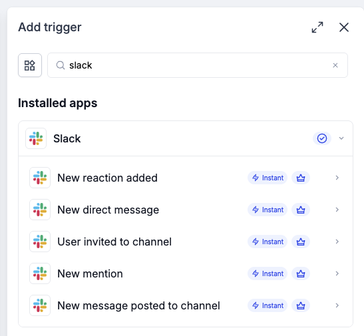Click Instant badge on New direct message
Viewport: 364px width, 336px height.
[x=268, y=210]
